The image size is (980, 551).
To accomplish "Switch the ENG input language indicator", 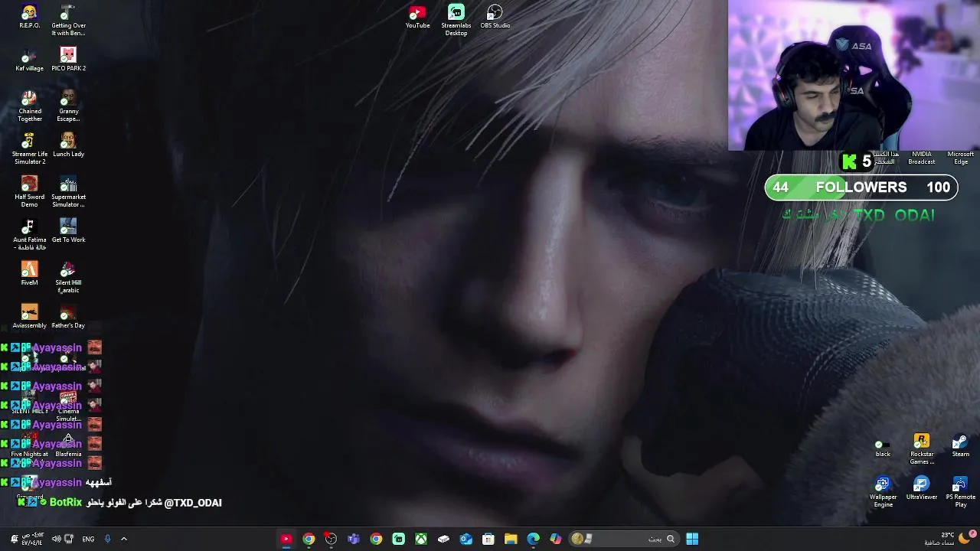I will [88, 539].
